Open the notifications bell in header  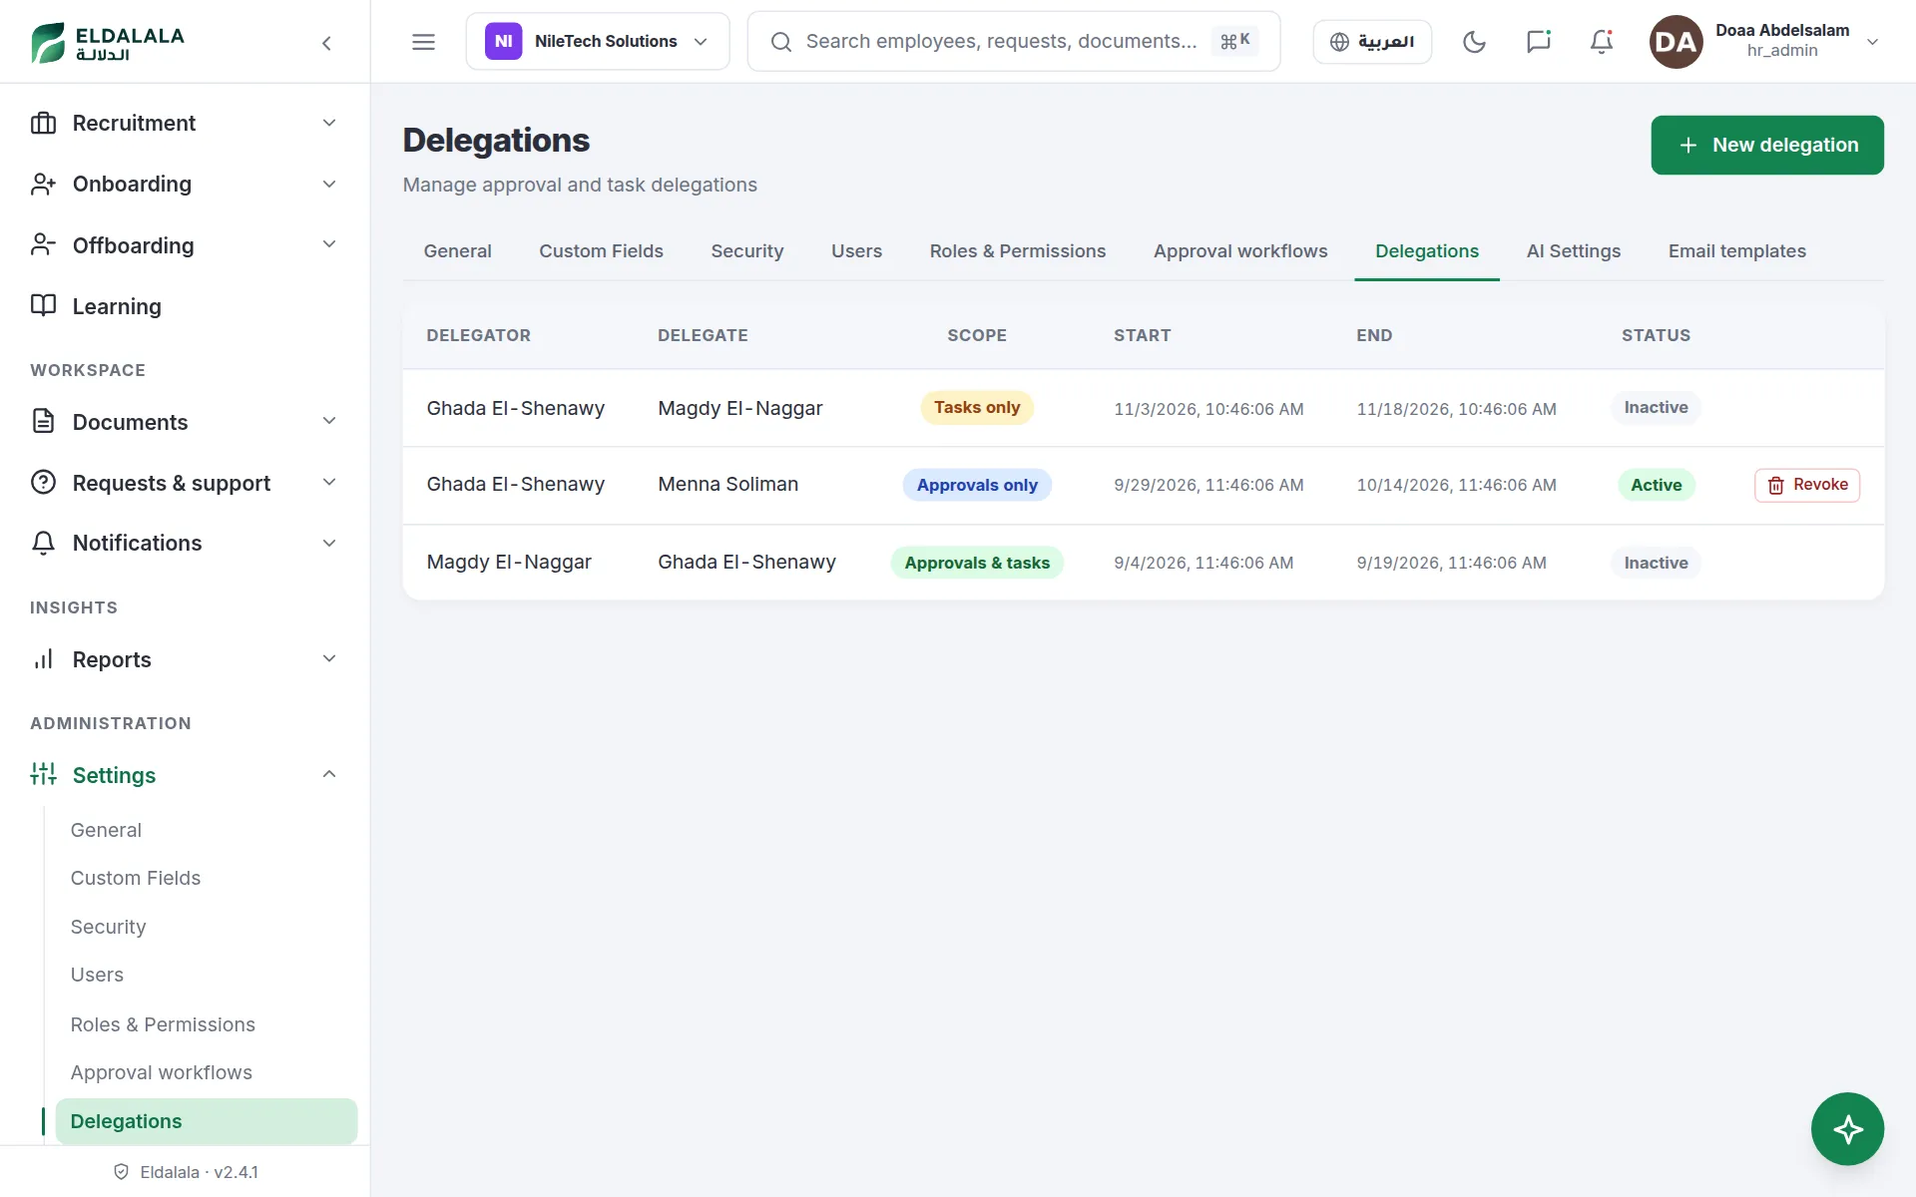(1602, 42)
